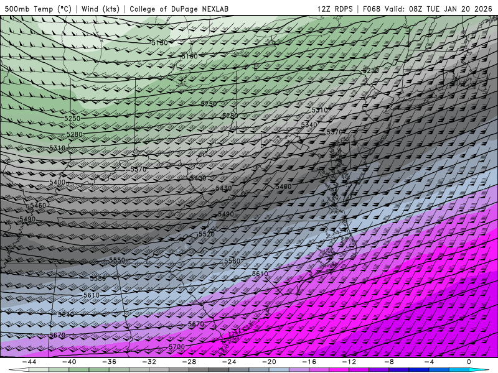Select the -36 label on the color scale
This screenshot has height=373, width=498.
pyautogui.click(x=110, y=362)
